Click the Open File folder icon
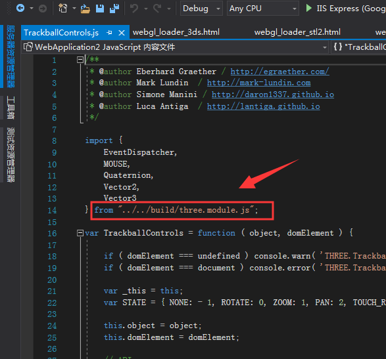 [x=85, y=9]
